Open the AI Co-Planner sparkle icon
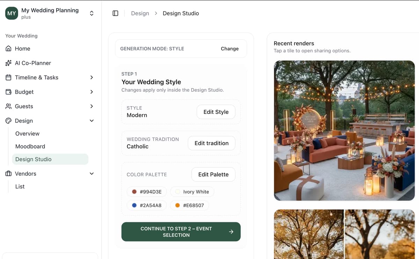The width and height of the screenshot is (419, 259). coord(8,63)
